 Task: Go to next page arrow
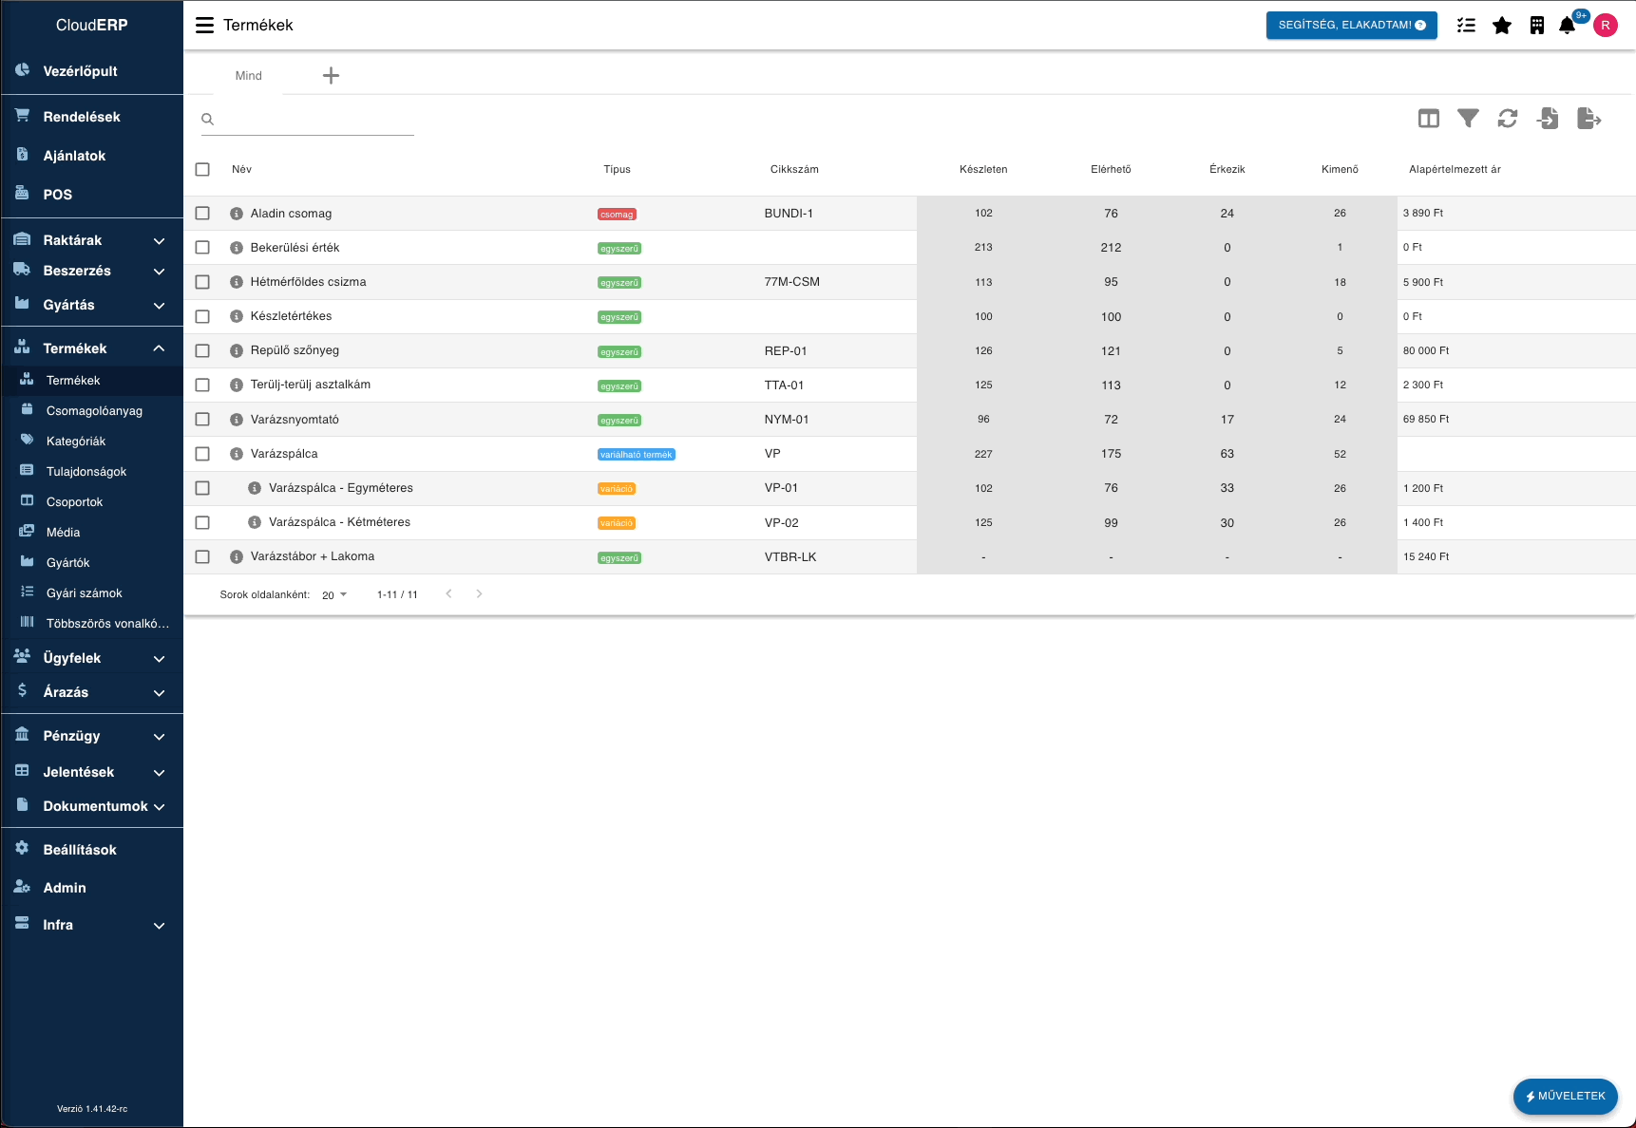479,594
